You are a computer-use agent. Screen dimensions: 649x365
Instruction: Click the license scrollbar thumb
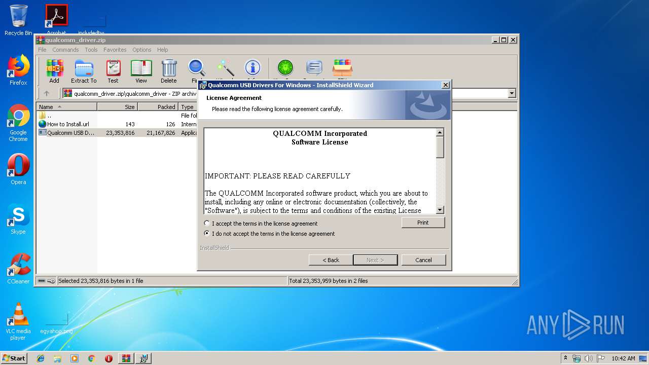click(440, 147)
